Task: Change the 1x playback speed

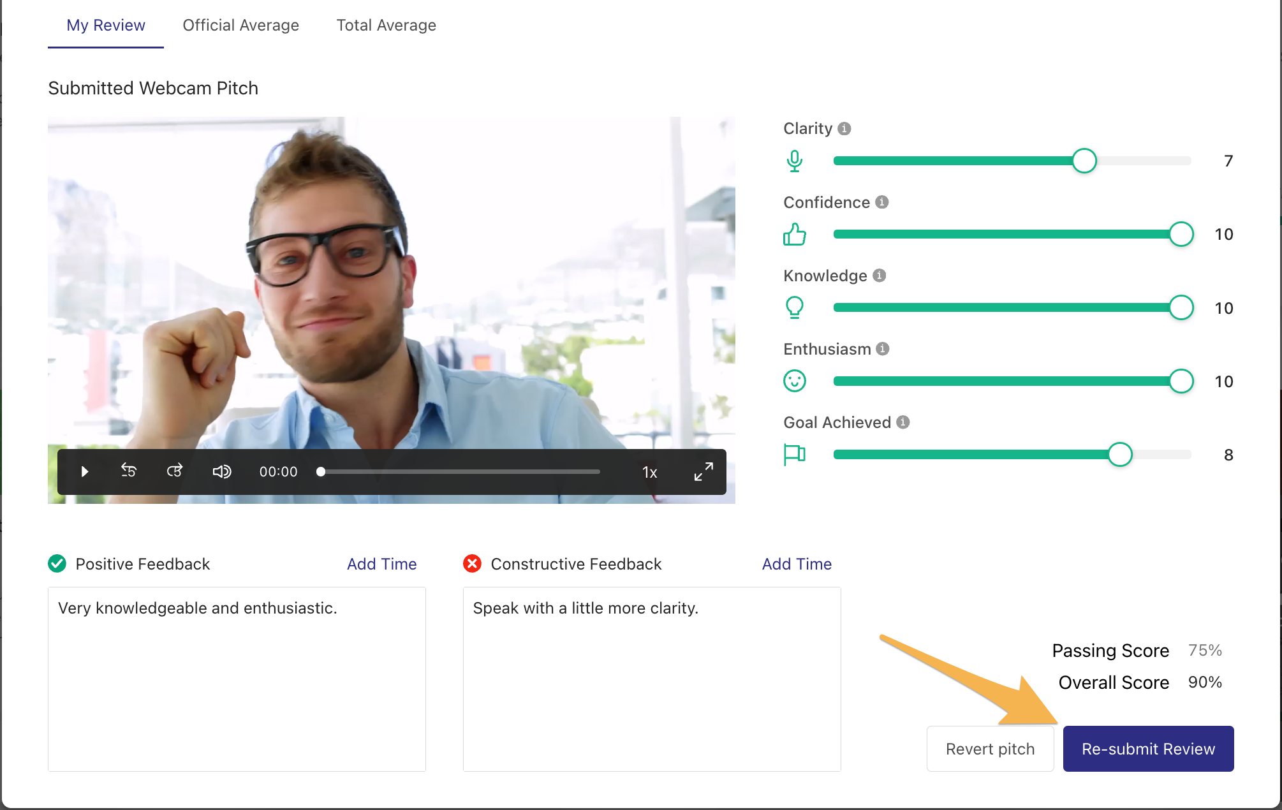Action: [649, 472]
